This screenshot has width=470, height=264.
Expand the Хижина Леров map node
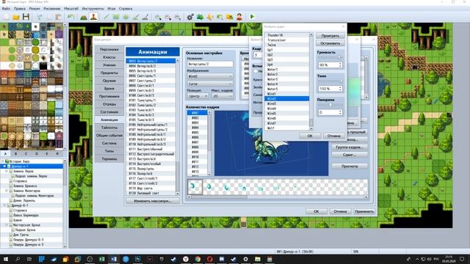pos(7,171)
